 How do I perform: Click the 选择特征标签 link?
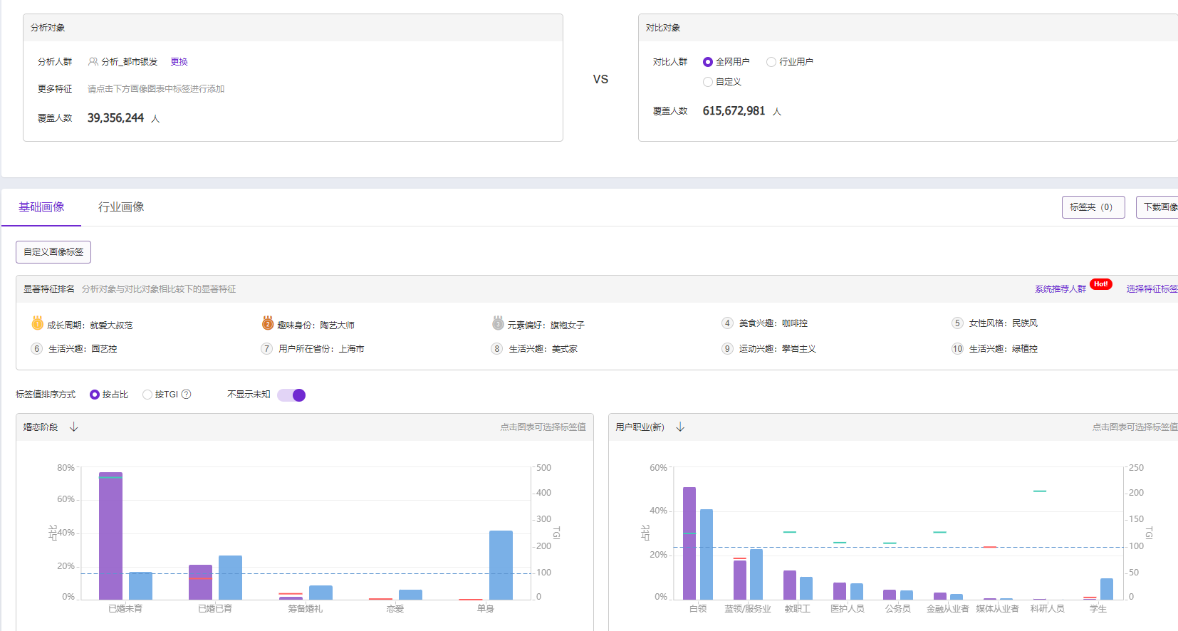(1152, 289)
